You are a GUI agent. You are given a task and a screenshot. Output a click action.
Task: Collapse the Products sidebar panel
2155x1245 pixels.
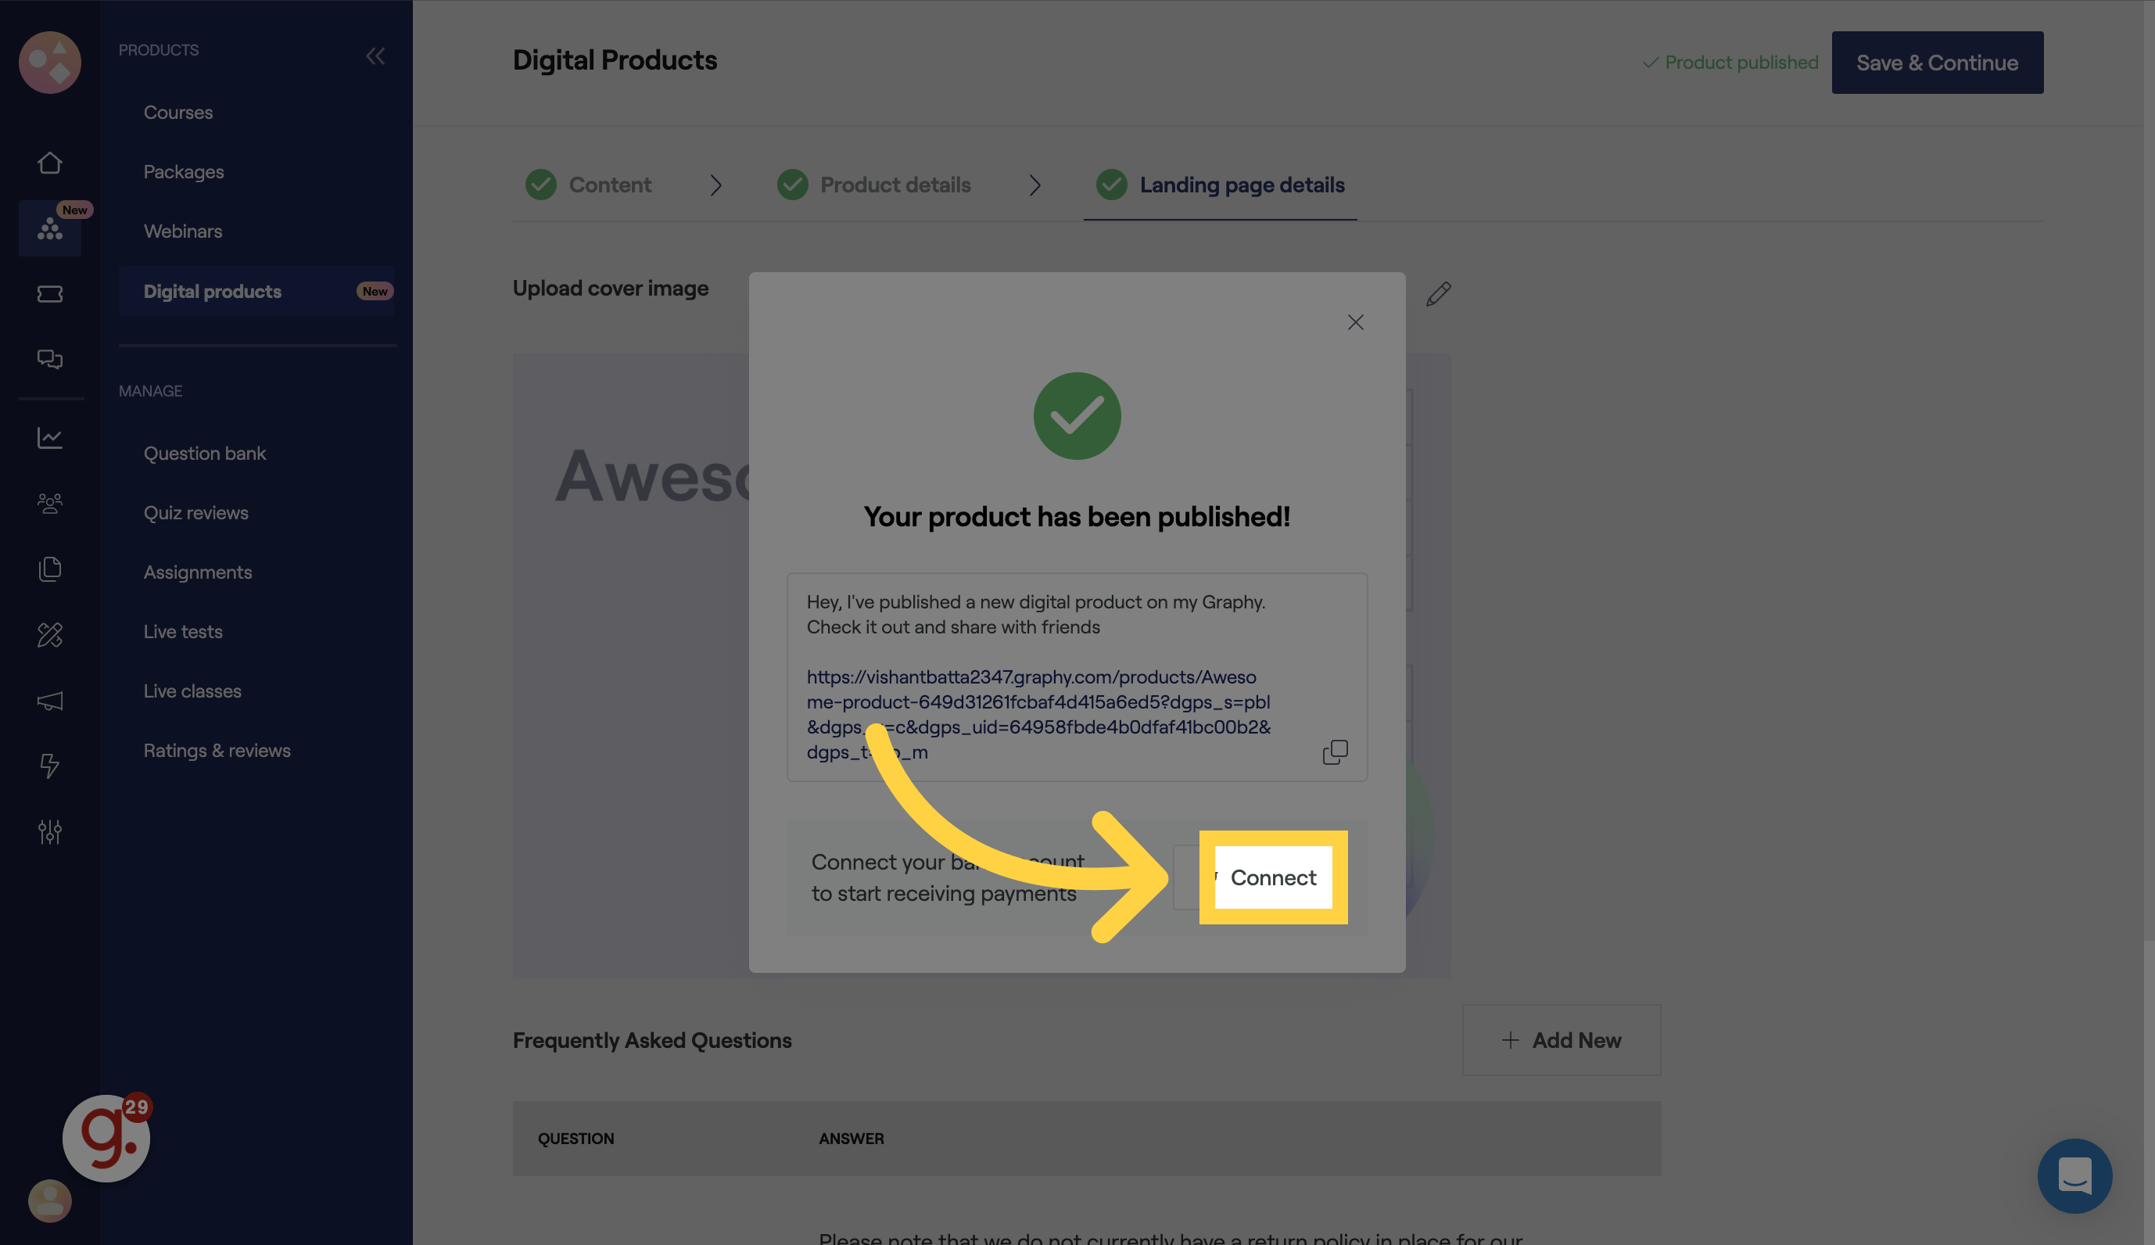click(375, 56)
